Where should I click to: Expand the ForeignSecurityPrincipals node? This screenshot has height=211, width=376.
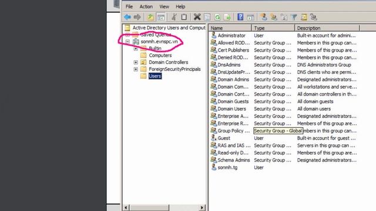click(136, 69)
